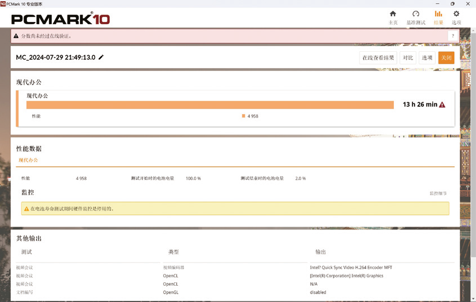Click the orange battery life bar
The image size is (476, 302).
[x=210, y=105]
